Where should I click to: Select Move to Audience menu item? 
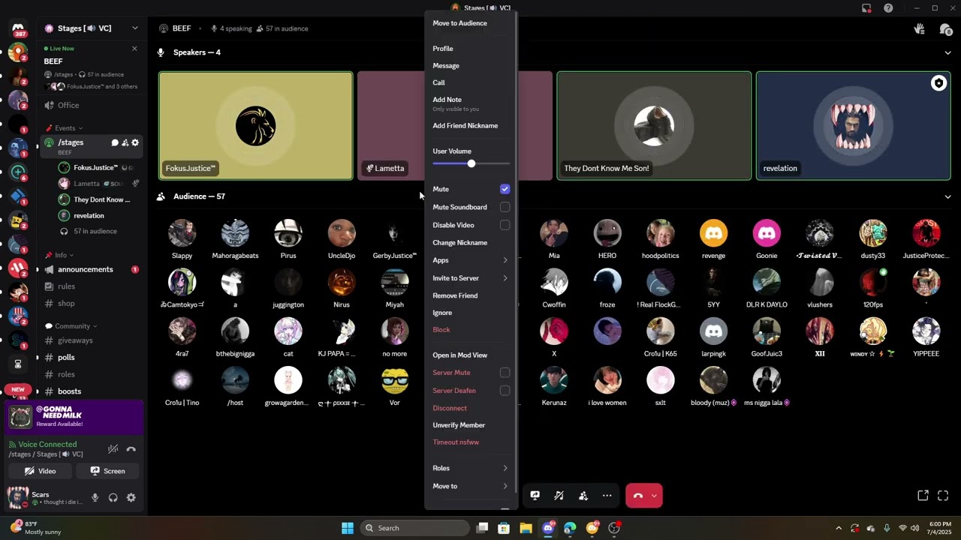pos(459,23)
